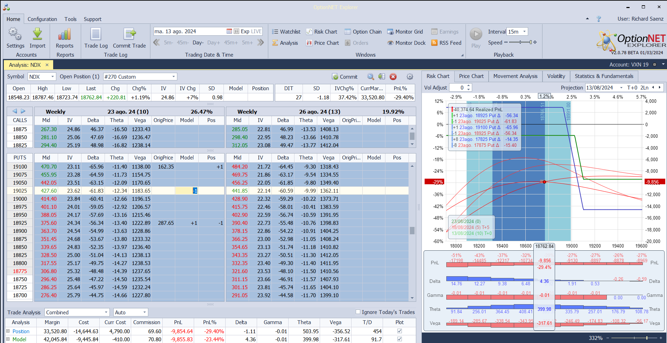667x343 pixels.
Task: Open Risk Chart from Windows group
Action: (x=322, y=32)
